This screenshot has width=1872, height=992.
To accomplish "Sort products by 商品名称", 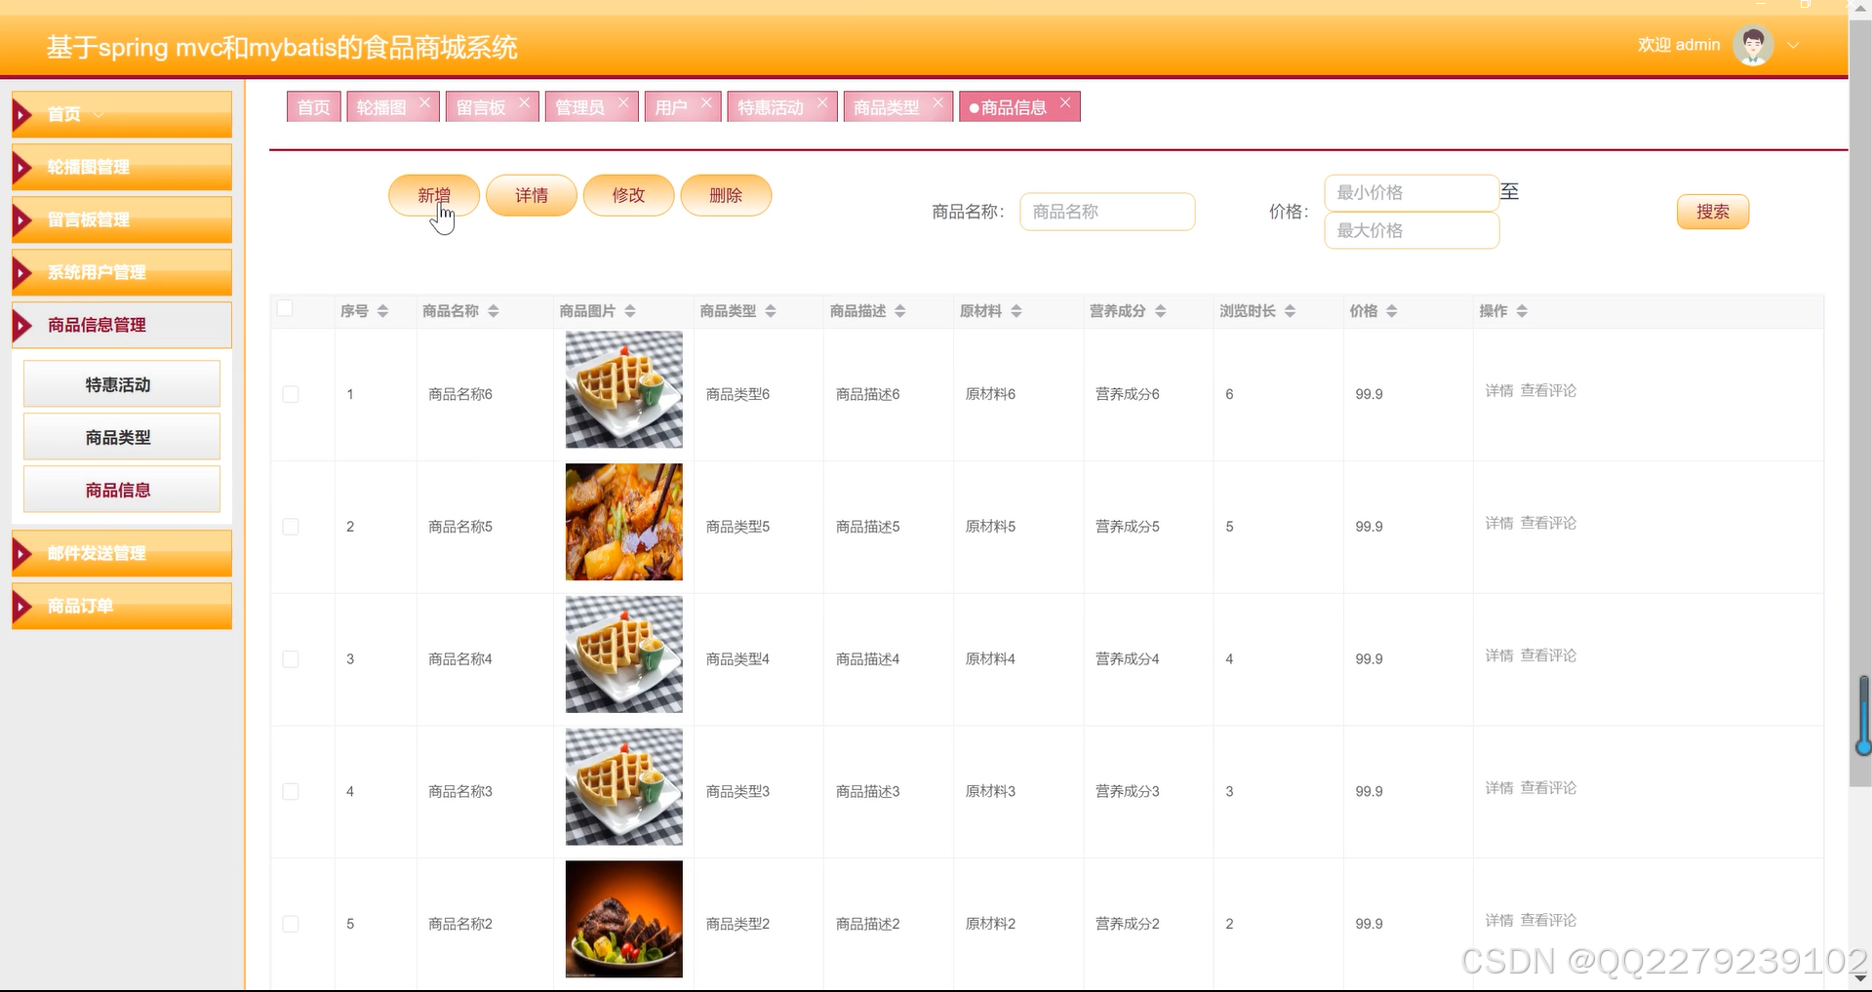I will [x=495, y=311].
